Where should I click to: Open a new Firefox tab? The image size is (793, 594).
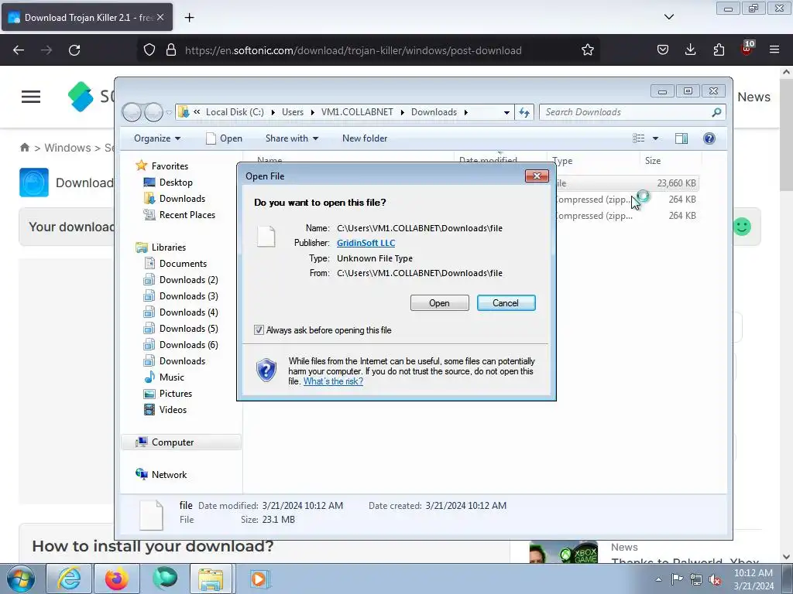(x=189, y=18)
